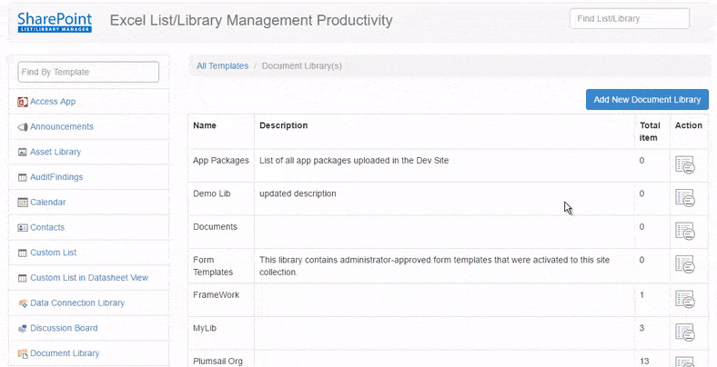Open Data Connection Library template link
The height and width of the screenshot is (367, 717).
tap(77, 303)
